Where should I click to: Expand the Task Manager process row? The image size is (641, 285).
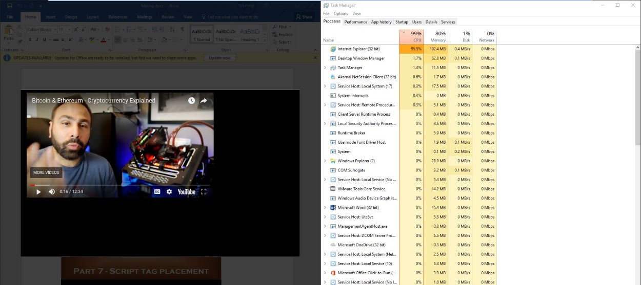pos(325,68)
